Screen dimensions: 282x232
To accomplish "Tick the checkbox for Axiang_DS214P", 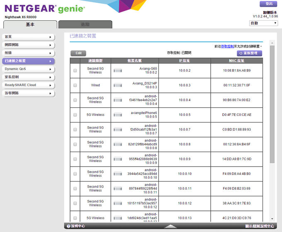I will click(x=75, y=85).
